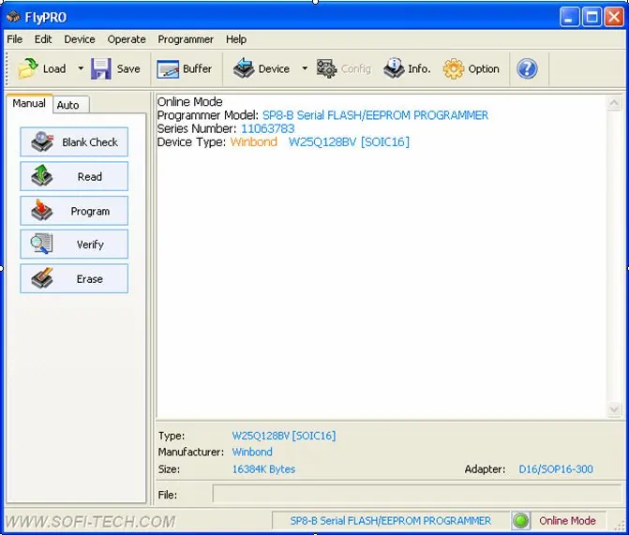Expand the Device dropdown arrow
This screenshot has height=535, width=629.
pos(305,68)
